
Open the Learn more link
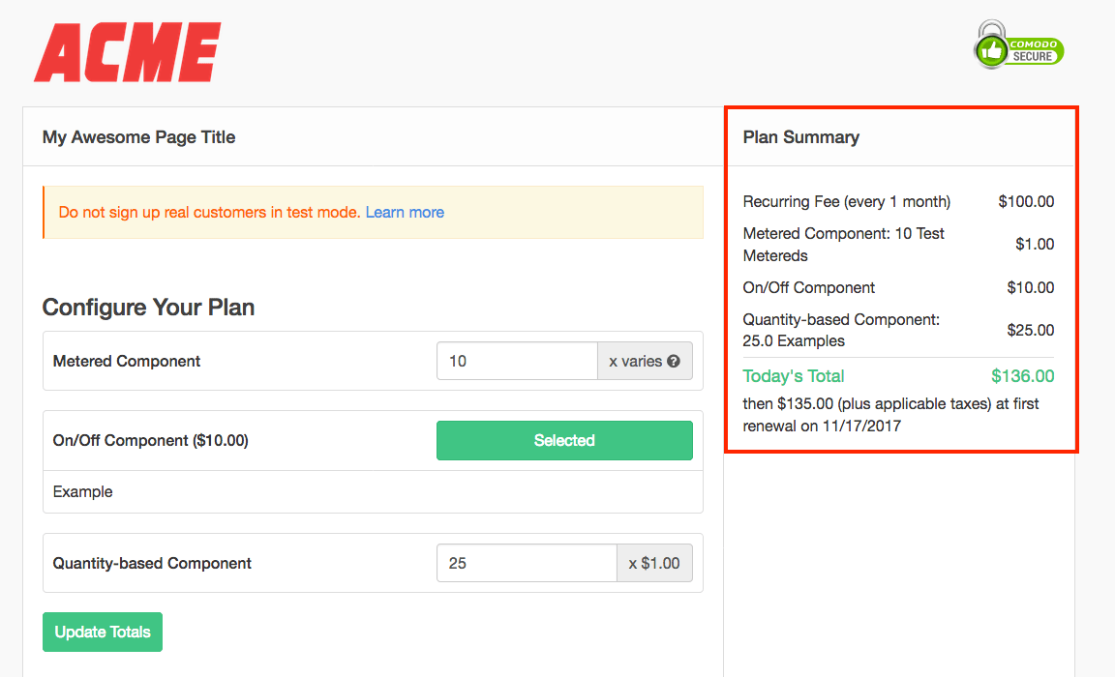click(x=405, y=212)
